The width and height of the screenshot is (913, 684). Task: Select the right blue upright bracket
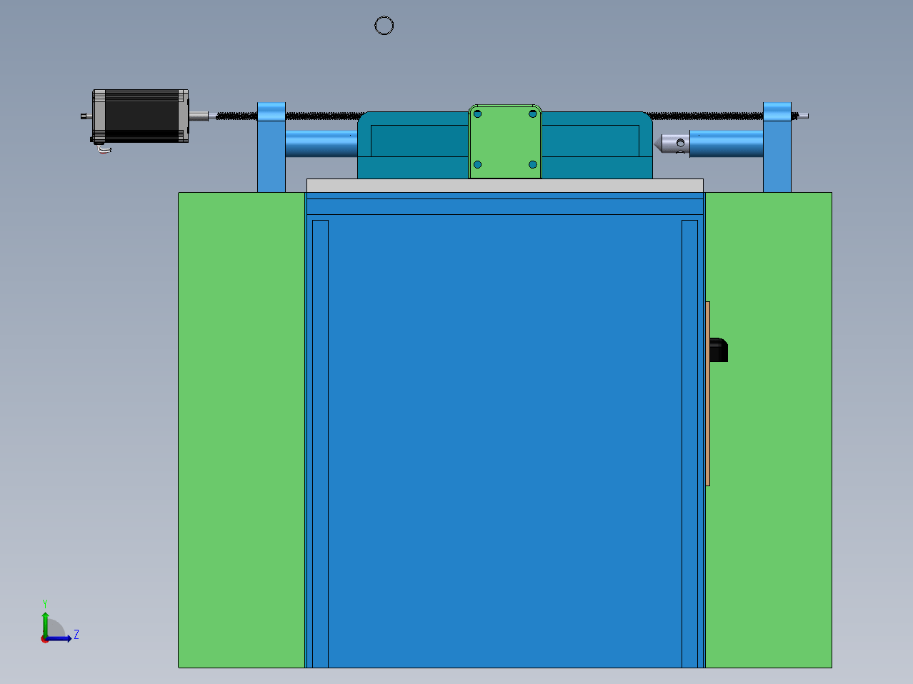click(x=777, y=148)
